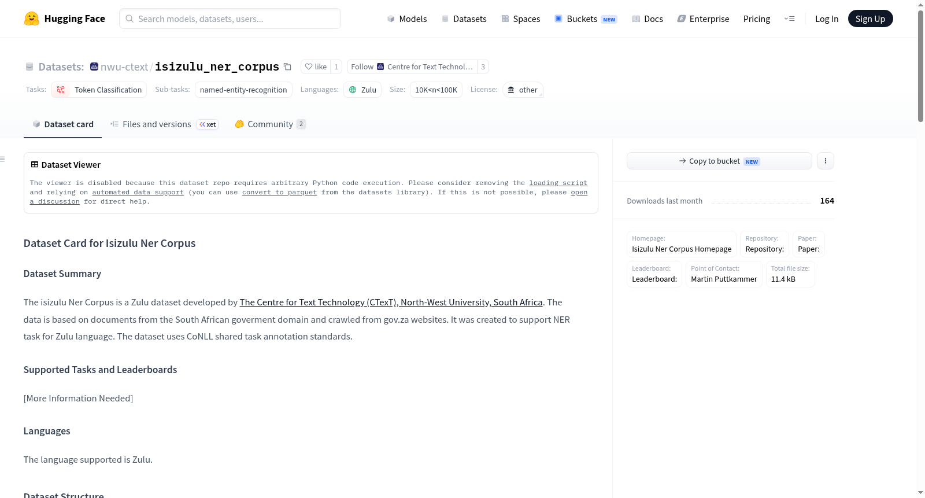925x498 pixels.
Task: Open Buckets in the navigation bar
Action: [586, 19]
